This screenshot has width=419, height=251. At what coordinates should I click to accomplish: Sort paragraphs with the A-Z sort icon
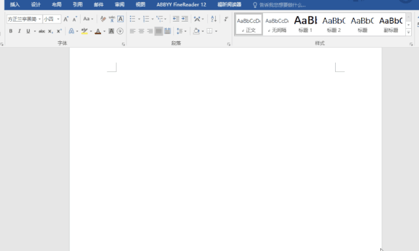tap(214, 19)
